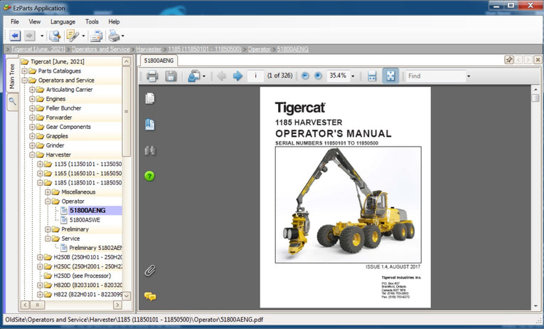Click the Find search field
The width and height of the screenshot is (544, 329).
(x=434, y=76)
